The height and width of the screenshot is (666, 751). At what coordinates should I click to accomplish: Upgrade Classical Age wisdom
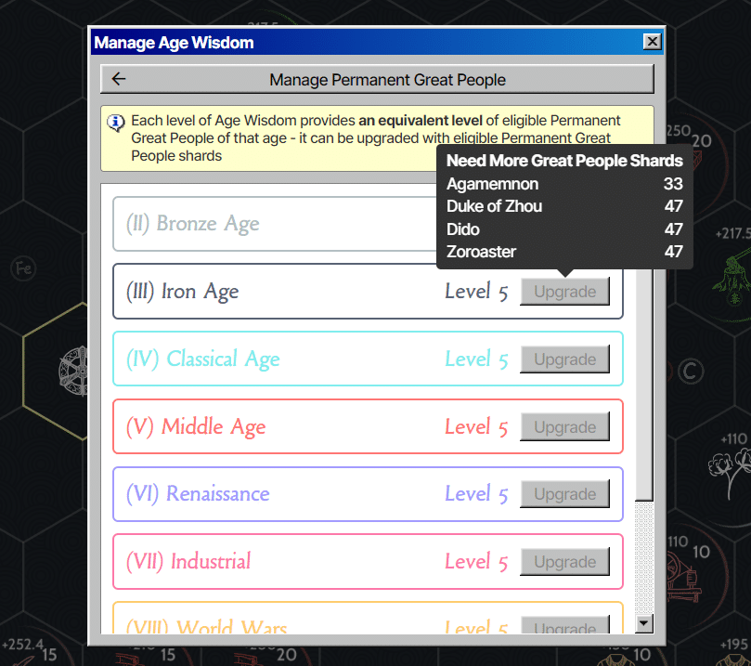[564, 359]
